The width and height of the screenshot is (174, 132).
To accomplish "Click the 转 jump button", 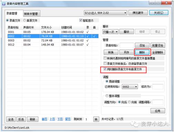I will tap(96, 119).
